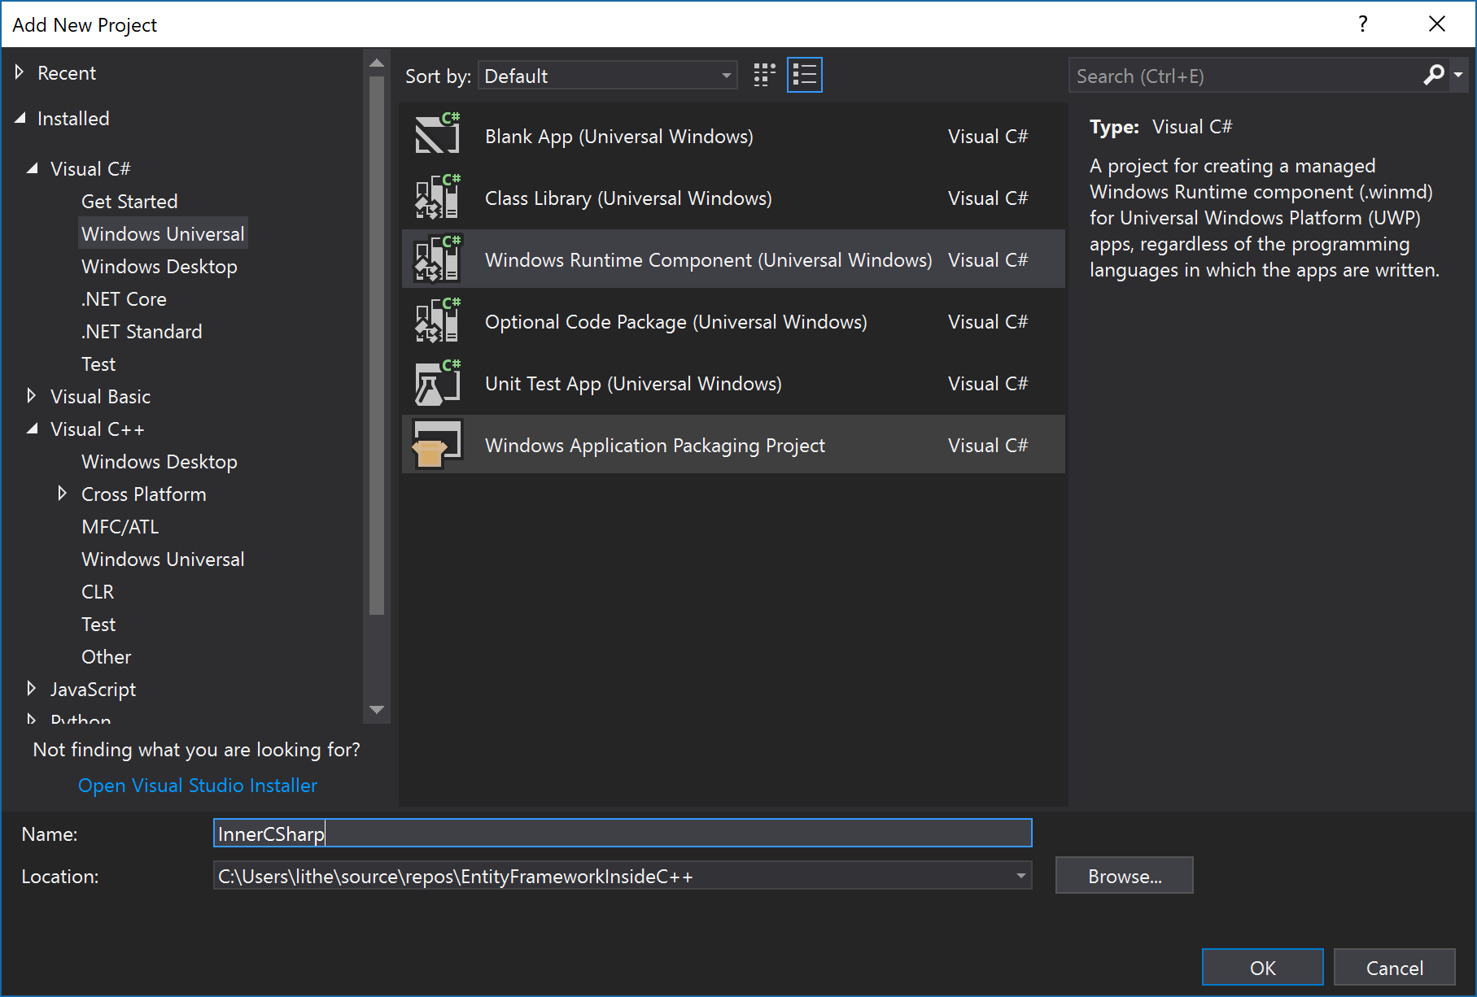The height and width of the screenshot is (997, 1477).
Task: Click the search magnifier icon
Action: coord(1431,75)
